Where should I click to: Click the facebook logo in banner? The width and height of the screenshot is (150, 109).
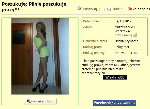[102, 103]
